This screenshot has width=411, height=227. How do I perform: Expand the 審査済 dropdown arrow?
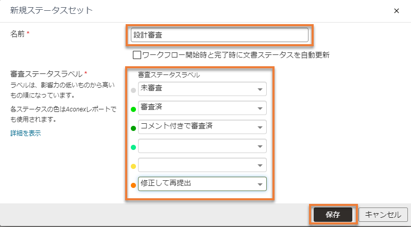pyautogui.click(x=260, y=108)
